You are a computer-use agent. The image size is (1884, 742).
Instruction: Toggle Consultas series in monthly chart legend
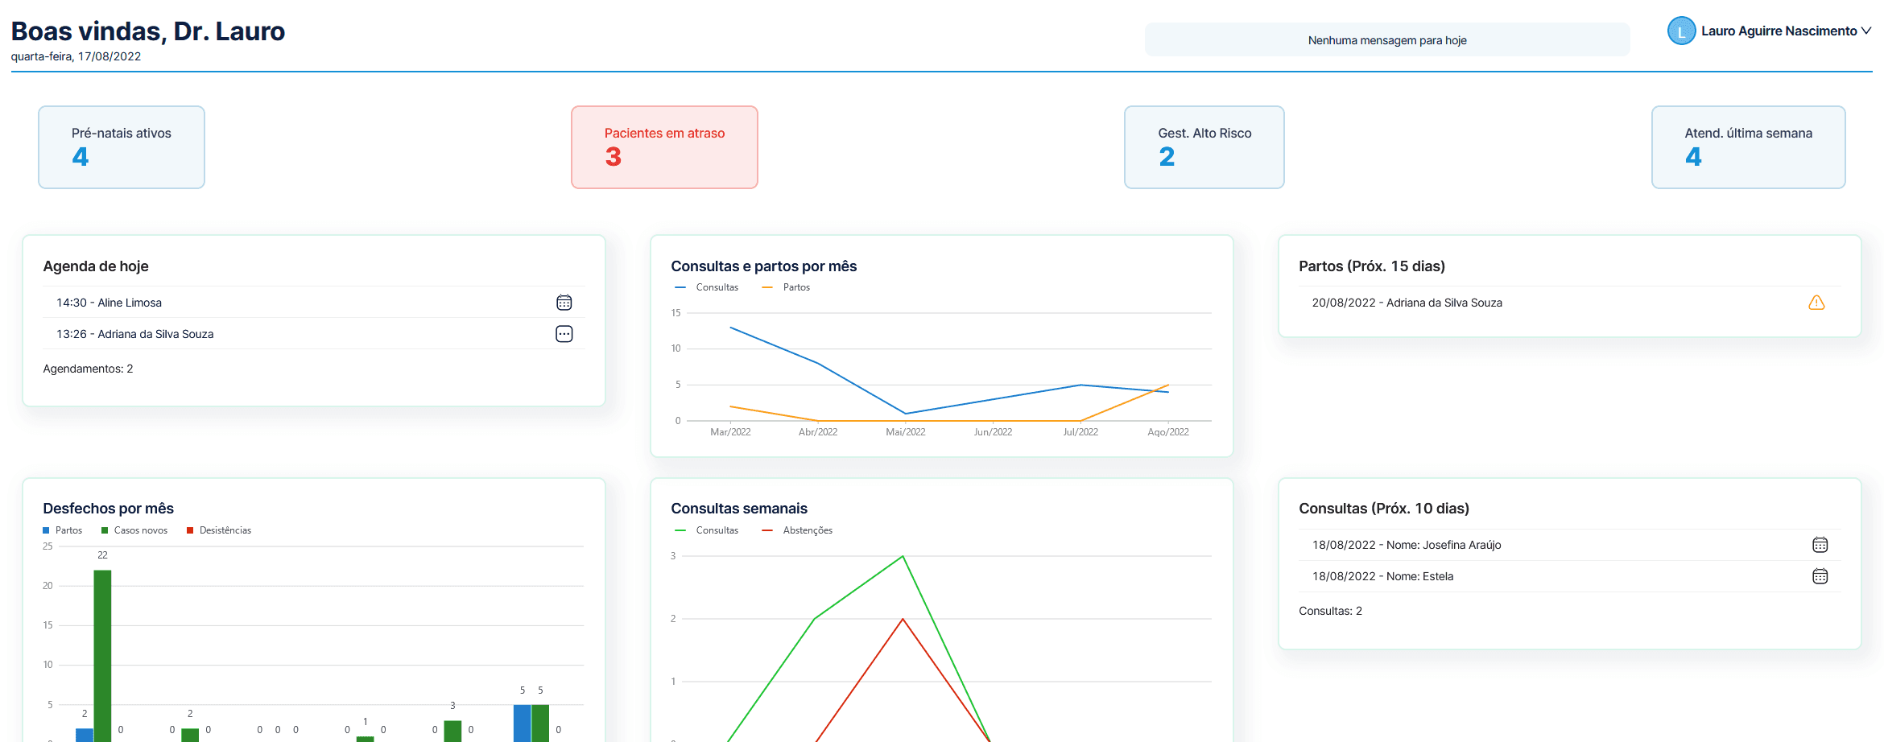coord(708,287)
